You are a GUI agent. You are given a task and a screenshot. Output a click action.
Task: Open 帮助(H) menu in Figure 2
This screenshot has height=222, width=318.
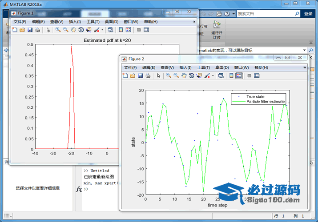coord(261,67)
